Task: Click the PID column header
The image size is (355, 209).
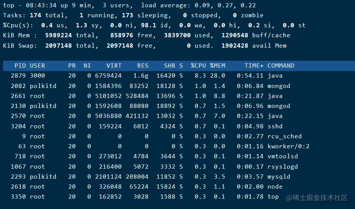Action: coord(20,66)
